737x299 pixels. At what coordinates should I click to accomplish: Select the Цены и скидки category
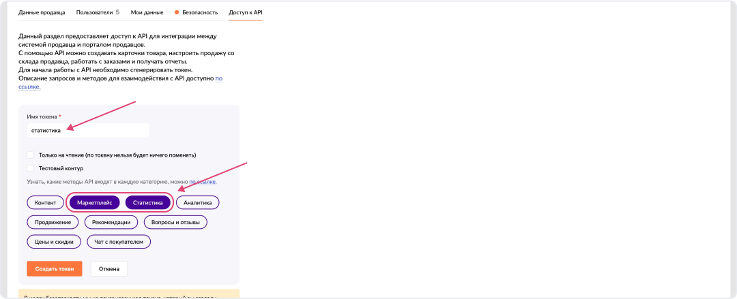pyautogui.click(x=54, y=242)
